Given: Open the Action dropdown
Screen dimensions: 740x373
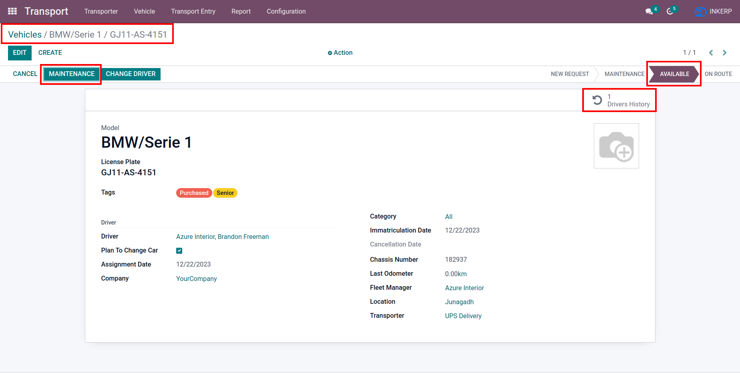Looking at the screenshot, I should pyautogui.click(x=340, y=52).
